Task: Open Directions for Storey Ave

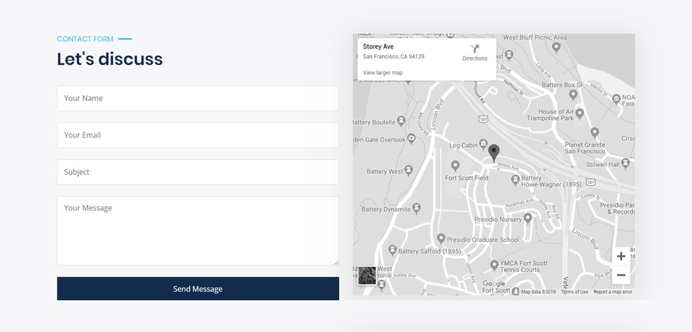Action: click(x=475, y=53)
